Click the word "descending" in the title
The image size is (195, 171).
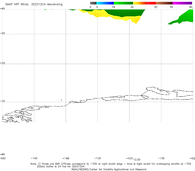[55, 4]
